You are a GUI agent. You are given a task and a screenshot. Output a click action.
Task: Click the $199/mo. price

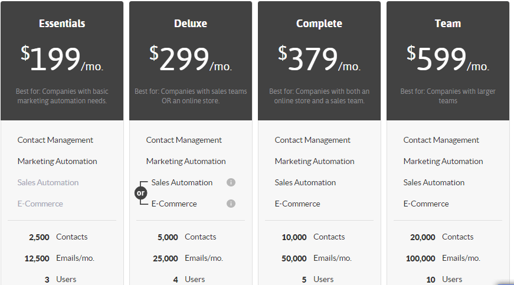pyautogui.click(x=62, y=58)
